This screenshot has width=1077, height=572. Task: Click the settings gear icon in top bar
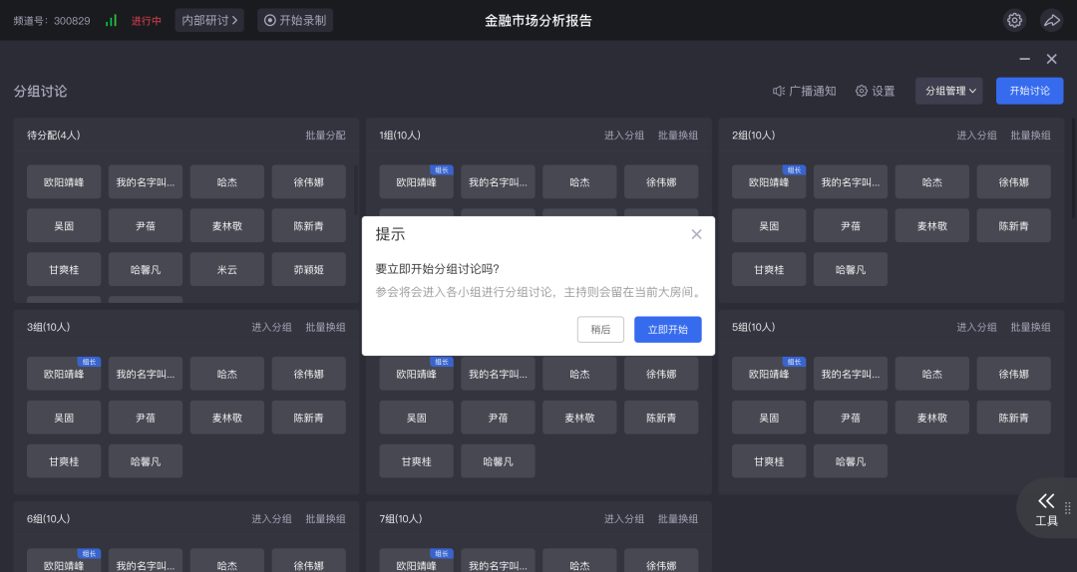coord(1014,20)
